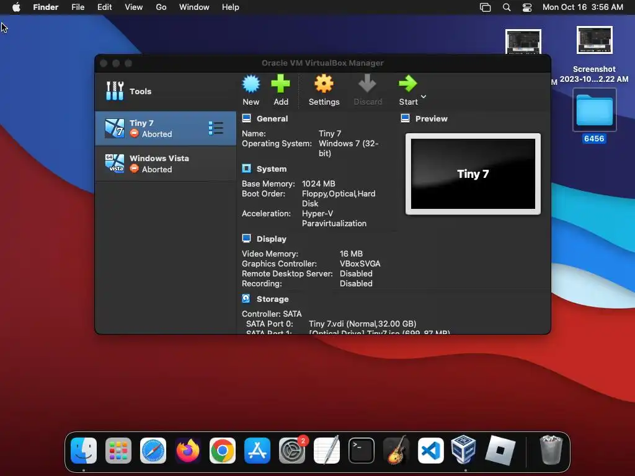Open the Trash from the Dock

pyautogui.click(x=551, y=450)
